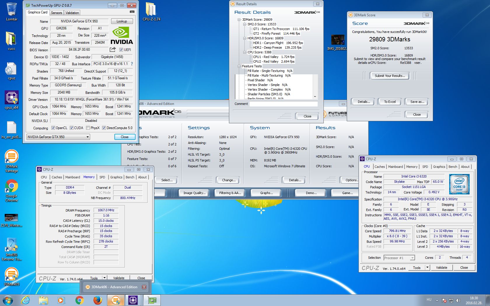Viewport: 490px width, 306px height.
Task: Toggle the OpenCL checkbox
Action: click(x=53, y=128)
